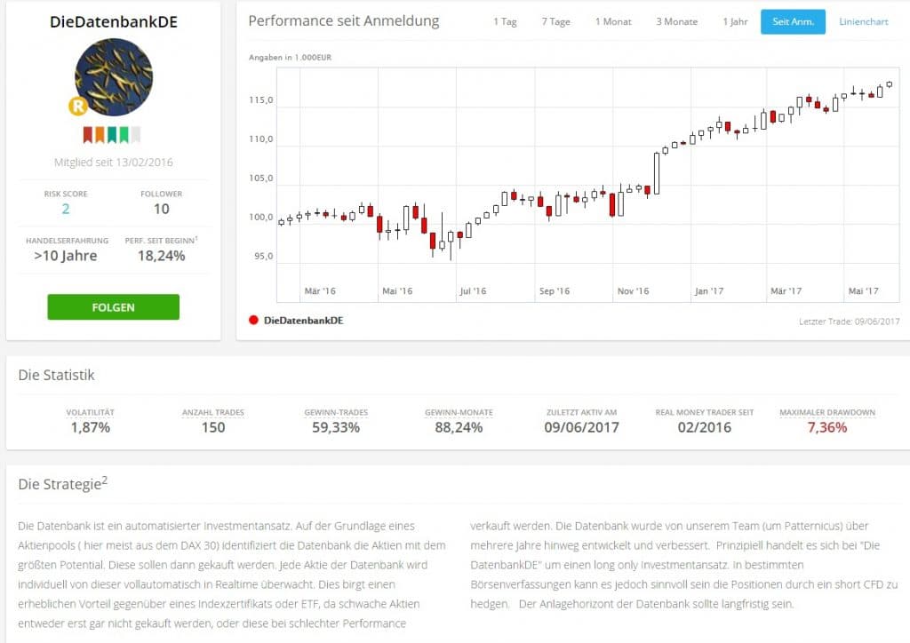This screenshot has height=643, width=910.
Task: Click the Maximaler Drawdown label
Action: coord(826,412)
